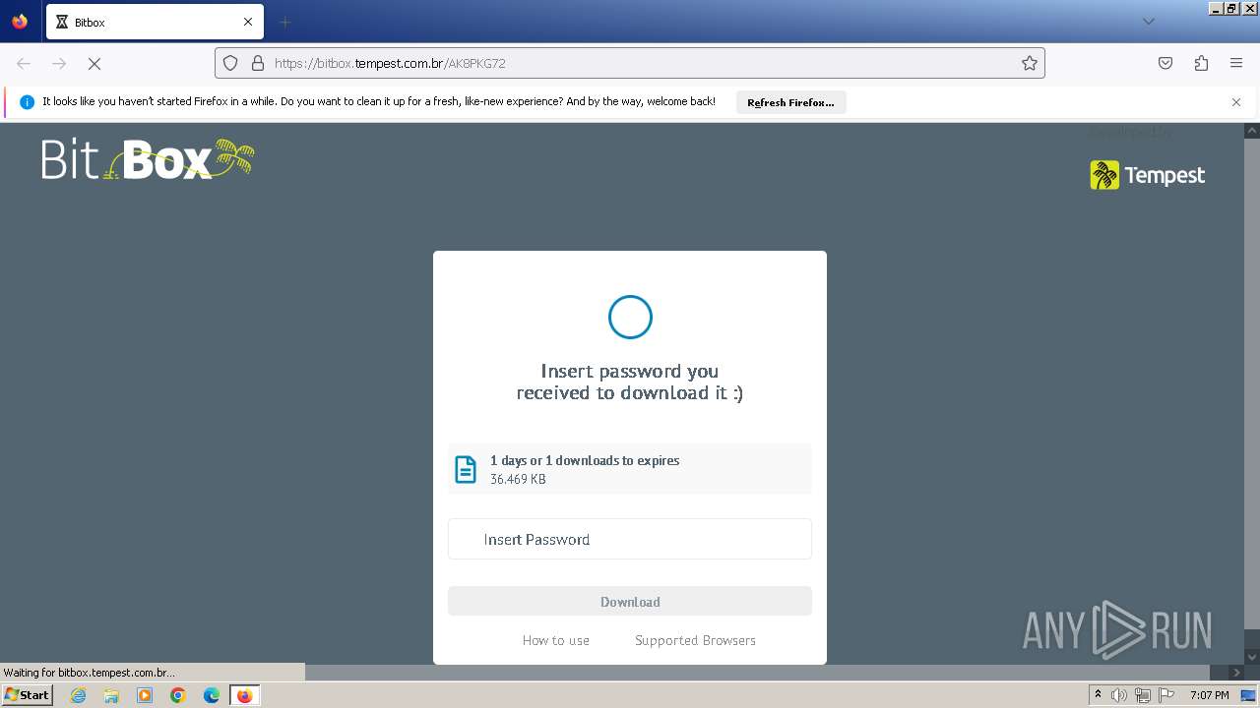Click the info icon in notification bar
The height and width of the screenshot is (708, 1260).
click(x=27, y=102)
